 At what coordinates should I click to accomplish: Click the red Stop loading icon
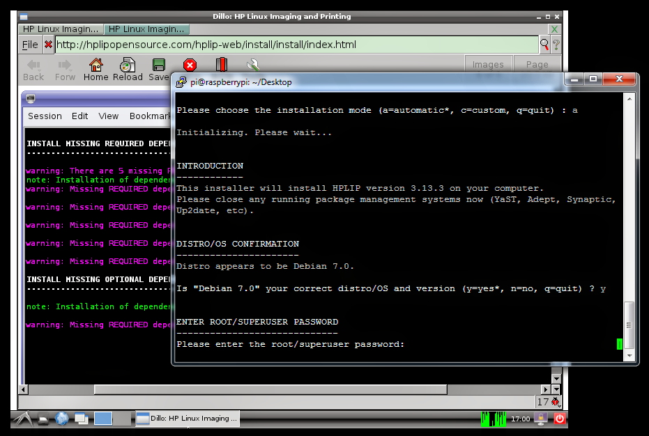tap(189, 65)
